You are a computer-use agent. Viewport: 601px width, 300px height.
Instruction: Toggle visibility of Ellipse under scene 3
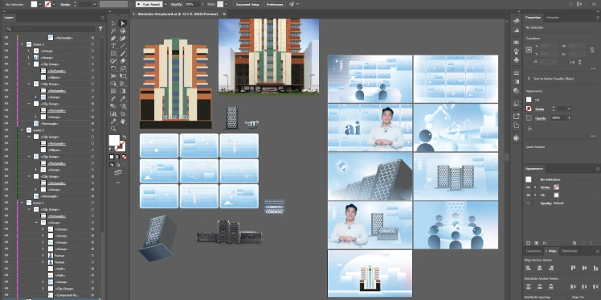(x=6, y=77)
